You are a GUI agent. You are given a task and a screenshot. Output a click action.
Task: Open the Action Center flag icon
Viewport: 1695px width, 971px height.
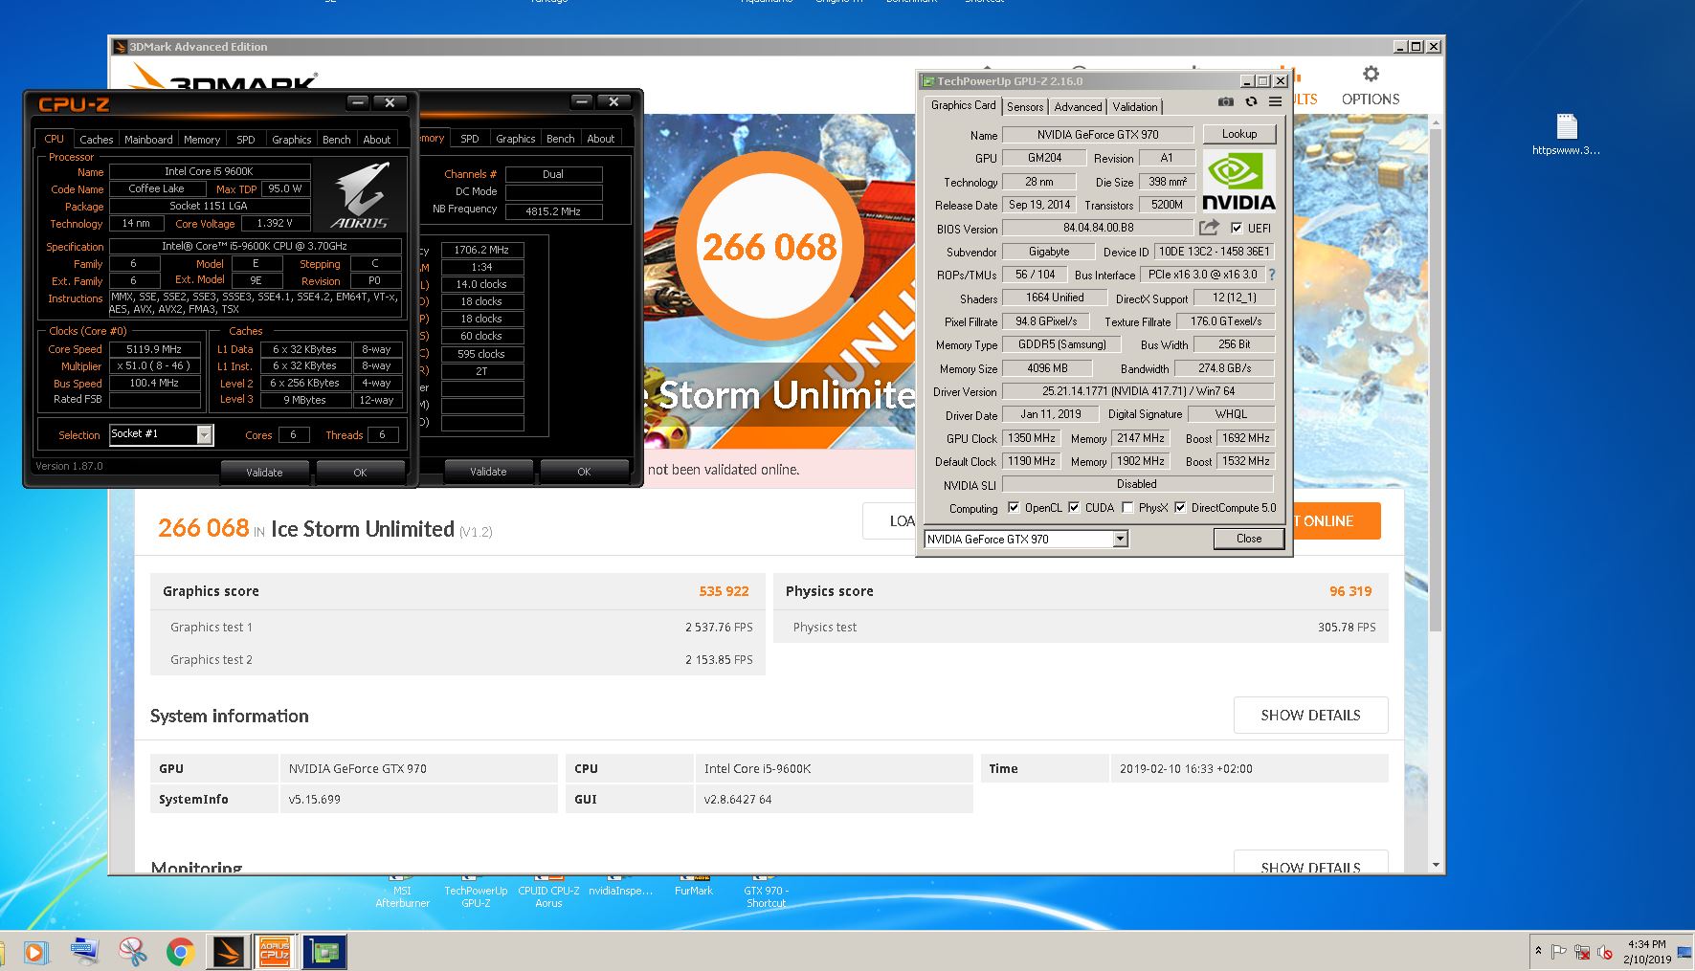1558,952
